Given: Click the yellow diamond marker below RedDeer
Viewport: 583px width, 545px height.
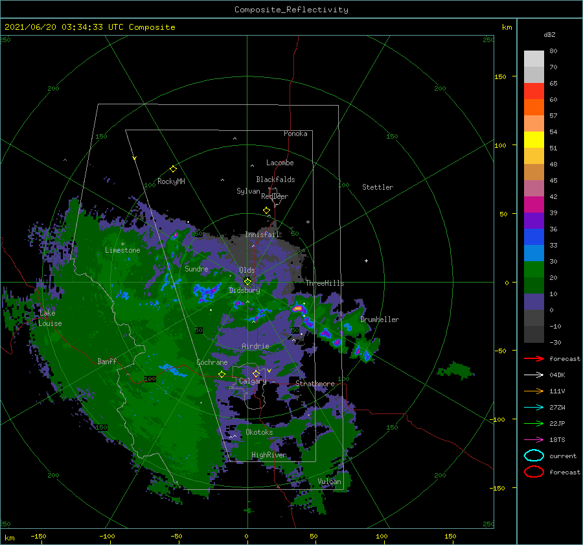Looking at the screenshot, I should pos(266,211).
